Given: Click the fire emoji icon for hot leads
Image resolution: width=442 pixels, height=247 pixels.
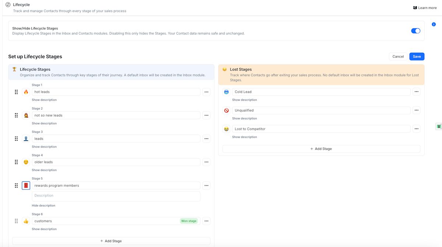Looking at the screenshot, I should pos(26,91).
